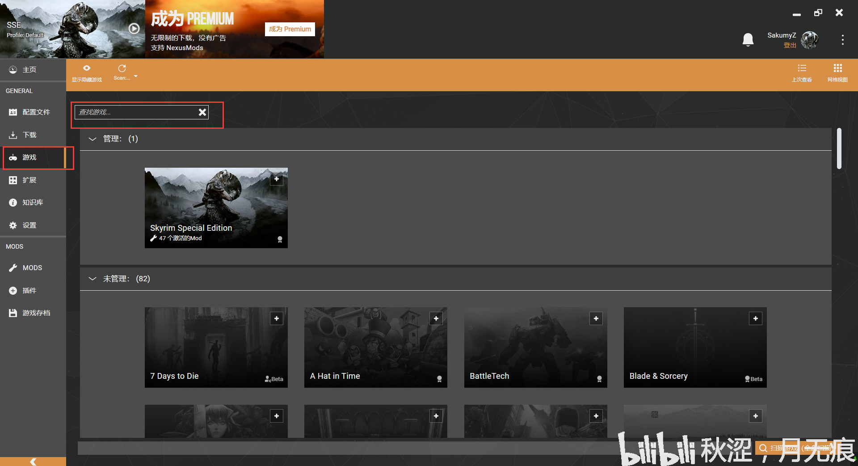Collapse the sidebar with the bottom arrow
This screenshot has width=858, height=466.
(x=33, y=462)
